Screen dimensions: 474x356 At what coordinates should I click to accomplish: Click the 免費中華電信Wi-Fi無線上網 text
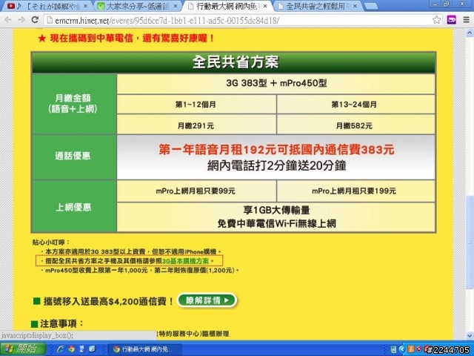[x=276, y=224]
